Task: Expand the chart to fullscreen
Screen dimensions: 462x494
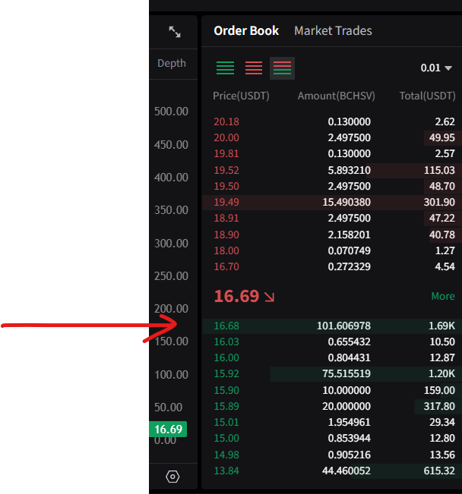Action: (175, 32)
